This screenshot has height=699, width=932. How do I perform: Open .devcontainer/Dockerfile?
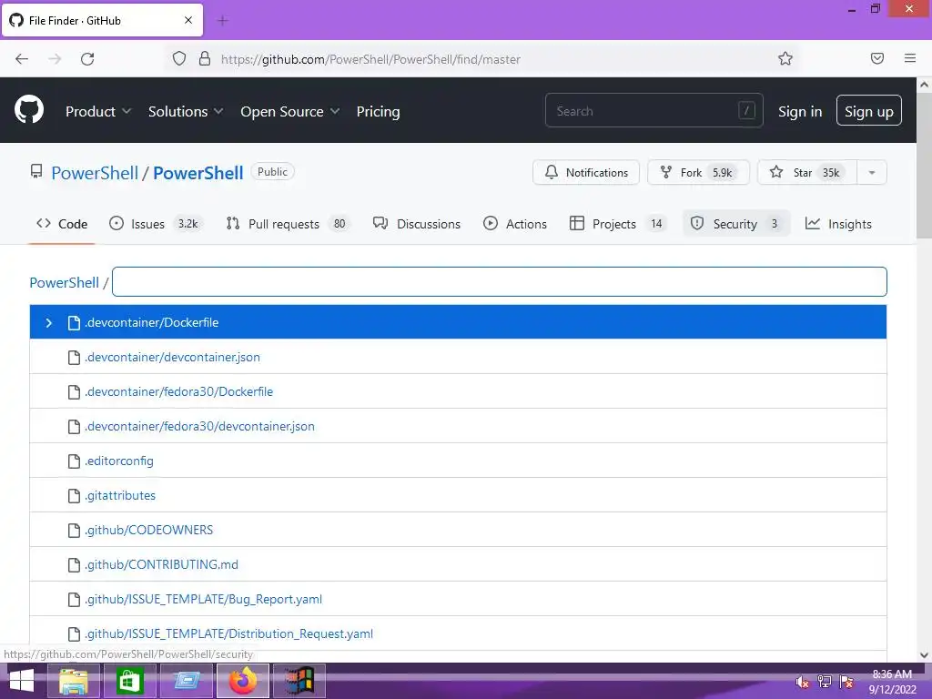click(152, 322)
